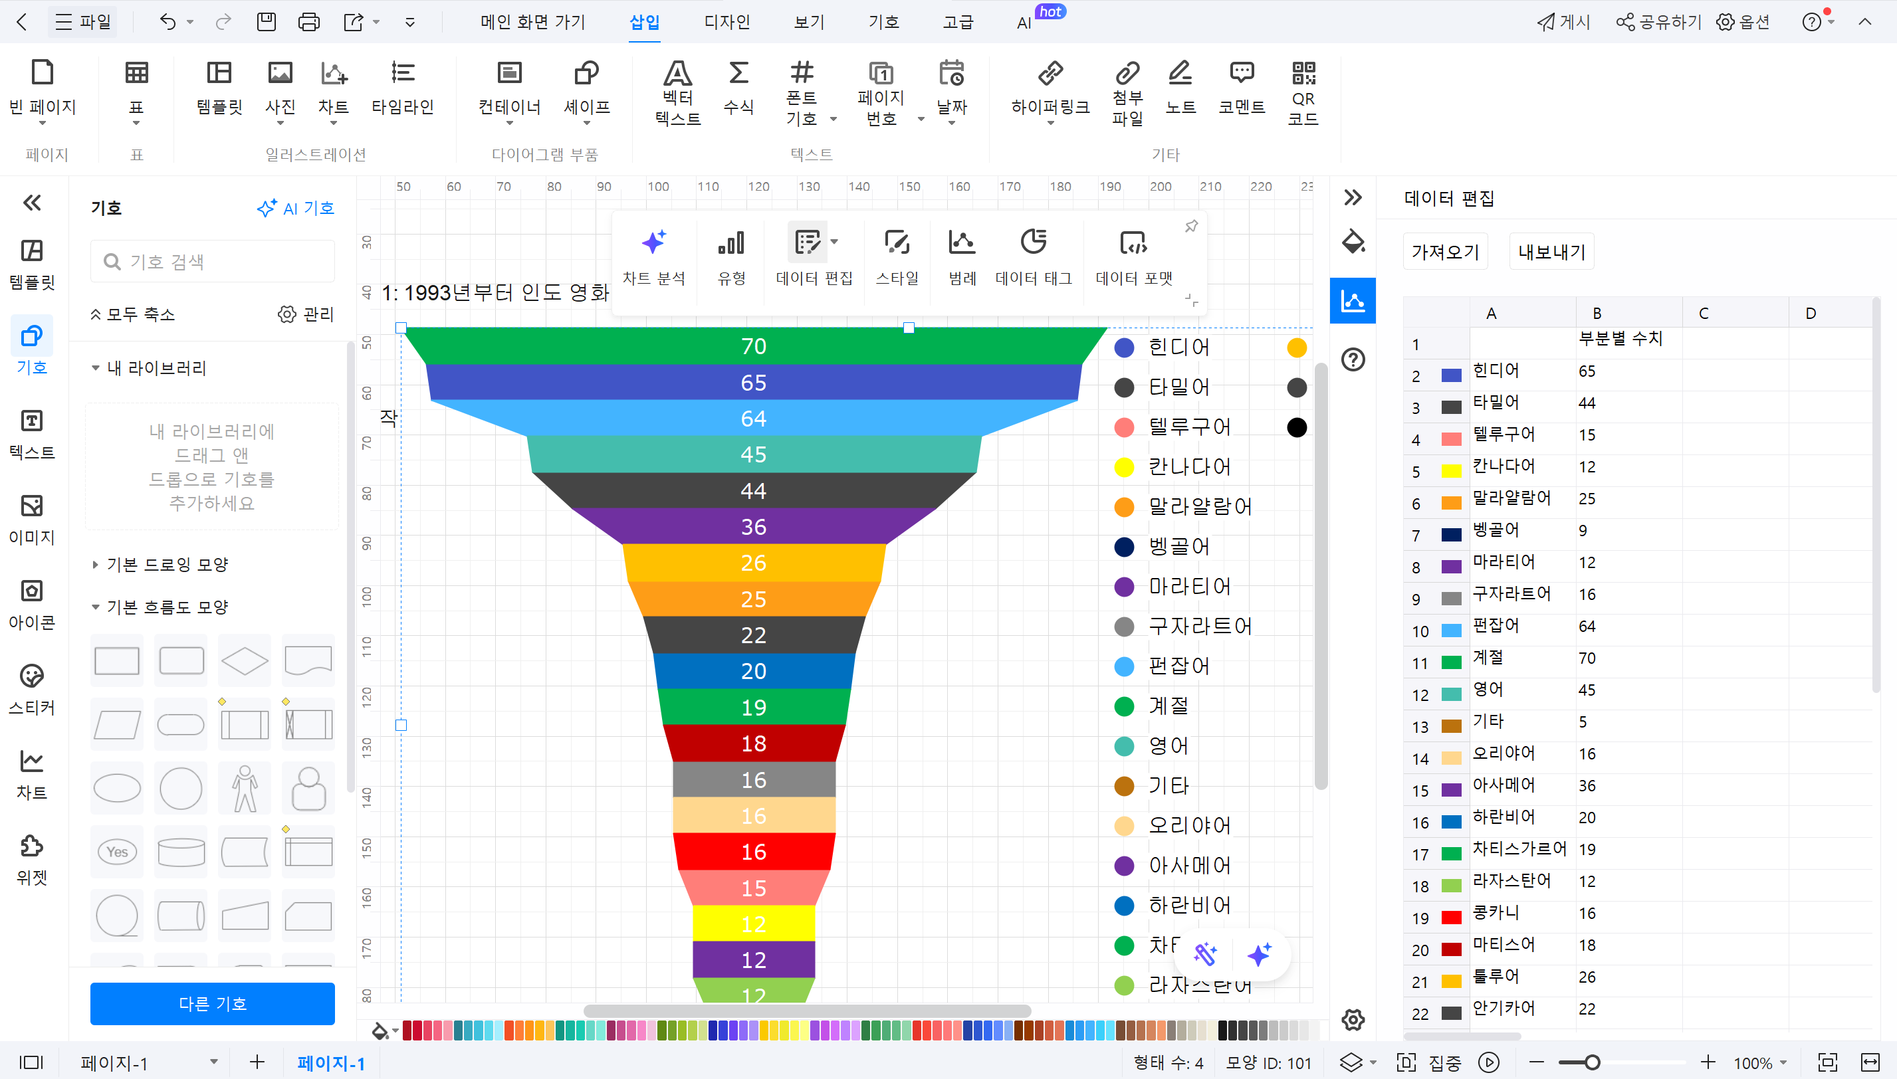This screenshot has height=1079, width=1897.
Task: Open the 셰이프 dropdown
Action: (586, 124)
